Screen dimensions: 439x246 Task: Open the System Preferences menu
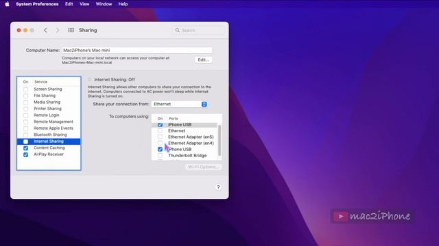(x=37, y=4)
